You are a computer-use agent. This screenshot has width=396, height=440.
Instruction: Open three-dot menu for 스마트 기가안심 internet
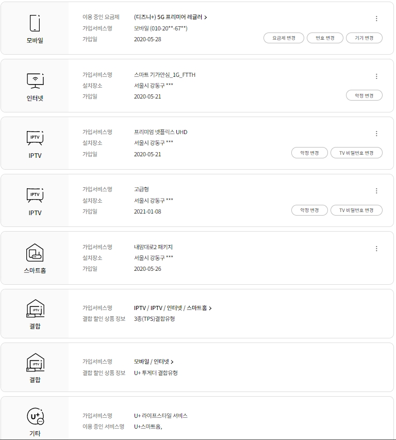pos(376,76)
